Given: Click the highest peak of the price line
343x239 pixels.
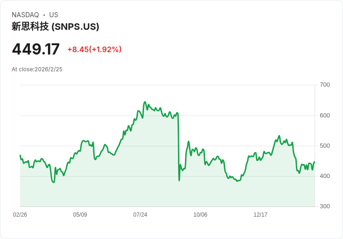Looking at the screenshot, I should 145,102.
